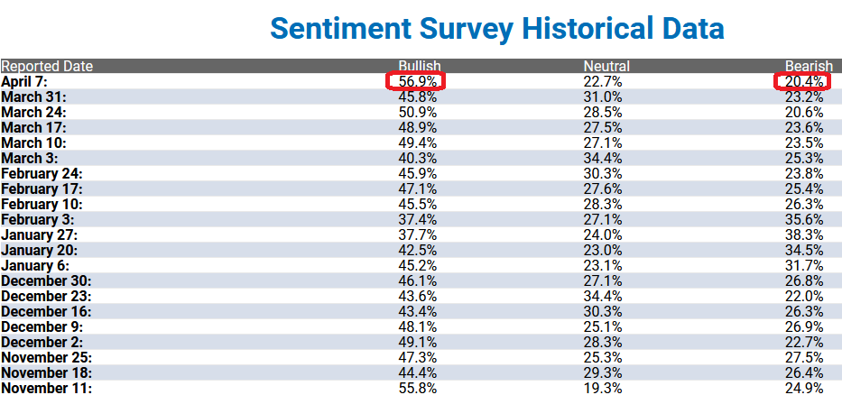This screenshot has width=842, height=395.
Task: Click the December 23 neutral value 34.4%
Action: pyautogui.click(x=603, y=296)
